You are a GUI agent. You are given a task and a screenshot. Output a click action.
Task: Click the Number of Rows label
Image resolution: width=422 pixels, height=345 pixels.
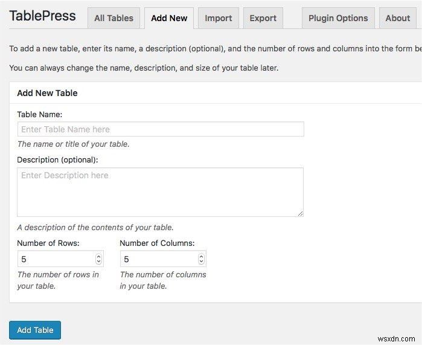(48, 243)
